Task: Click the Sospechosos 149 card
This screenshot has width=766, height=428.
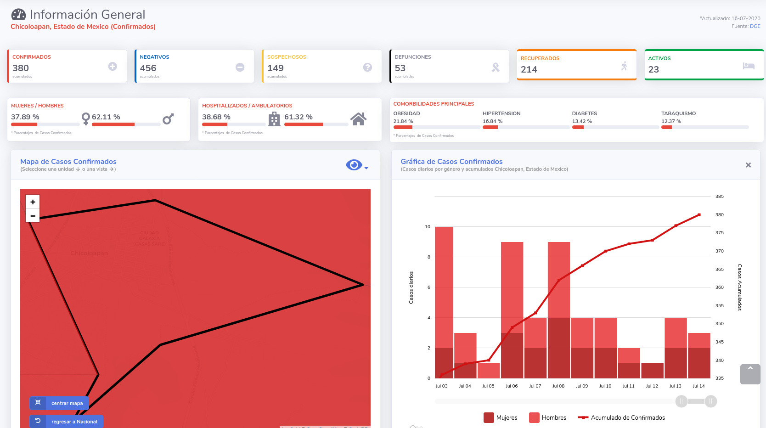Action: click(x=322, y=66)
